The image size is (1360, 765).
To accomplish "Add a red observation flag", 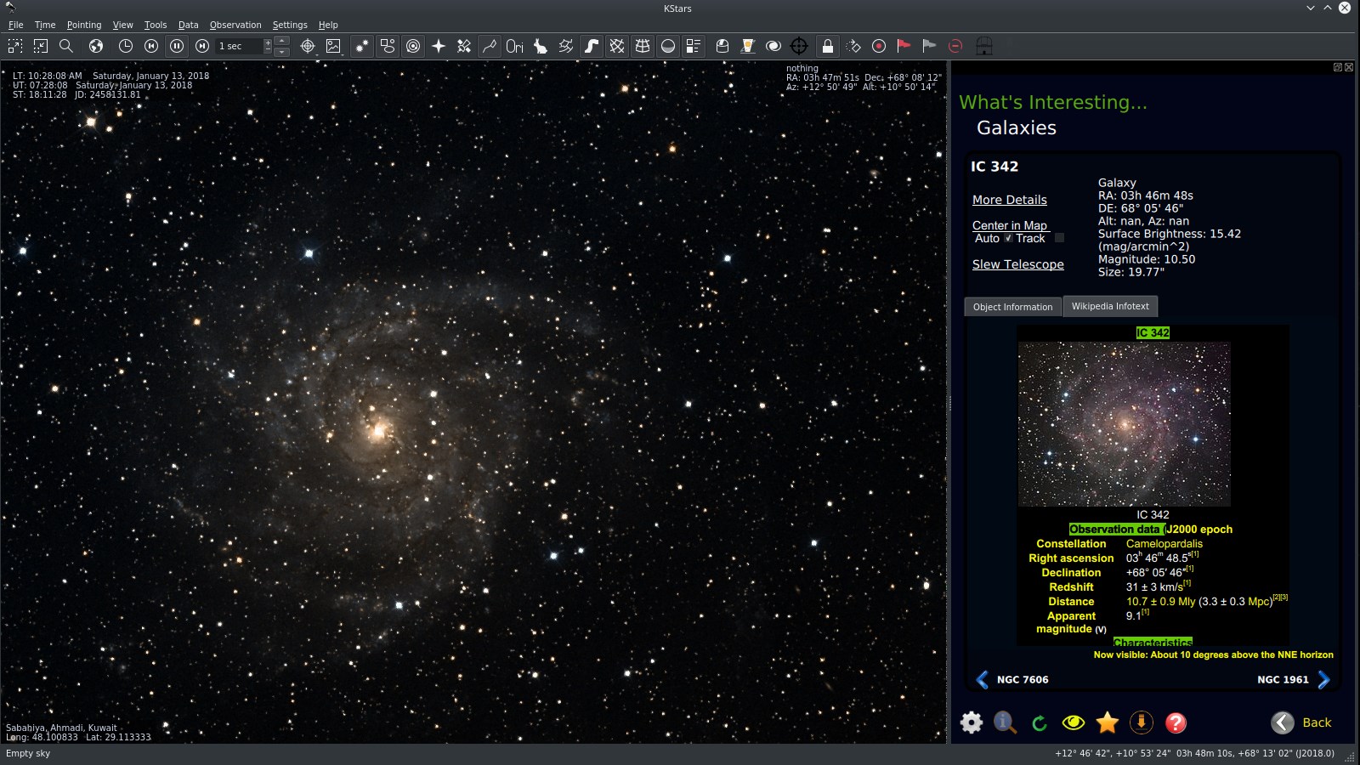I will (904, 46).
